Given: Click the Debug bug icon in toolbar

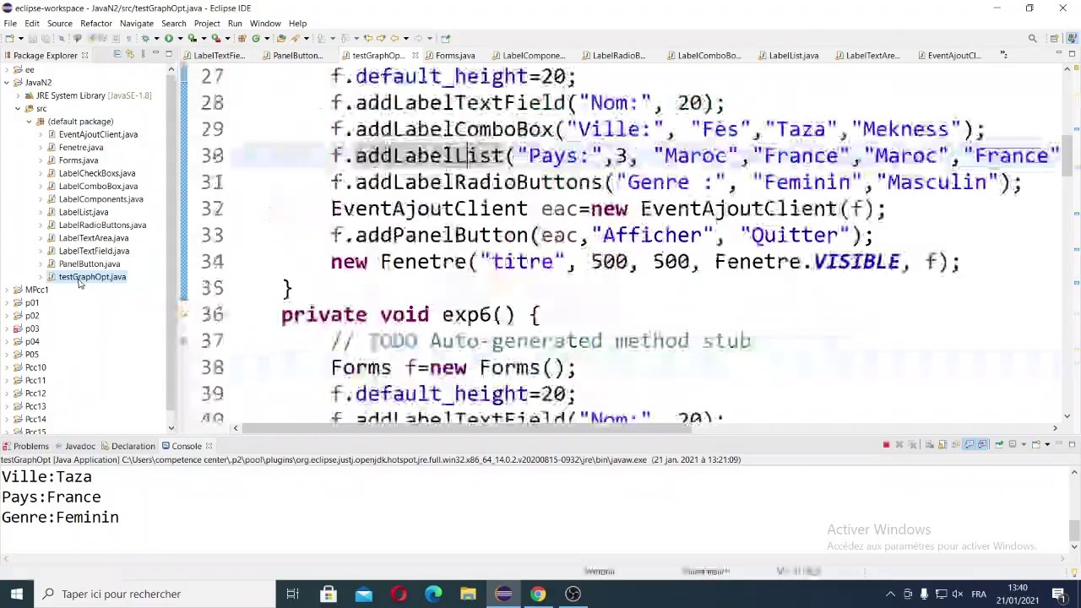Looking at the screenshot, I should pos(145,38).
